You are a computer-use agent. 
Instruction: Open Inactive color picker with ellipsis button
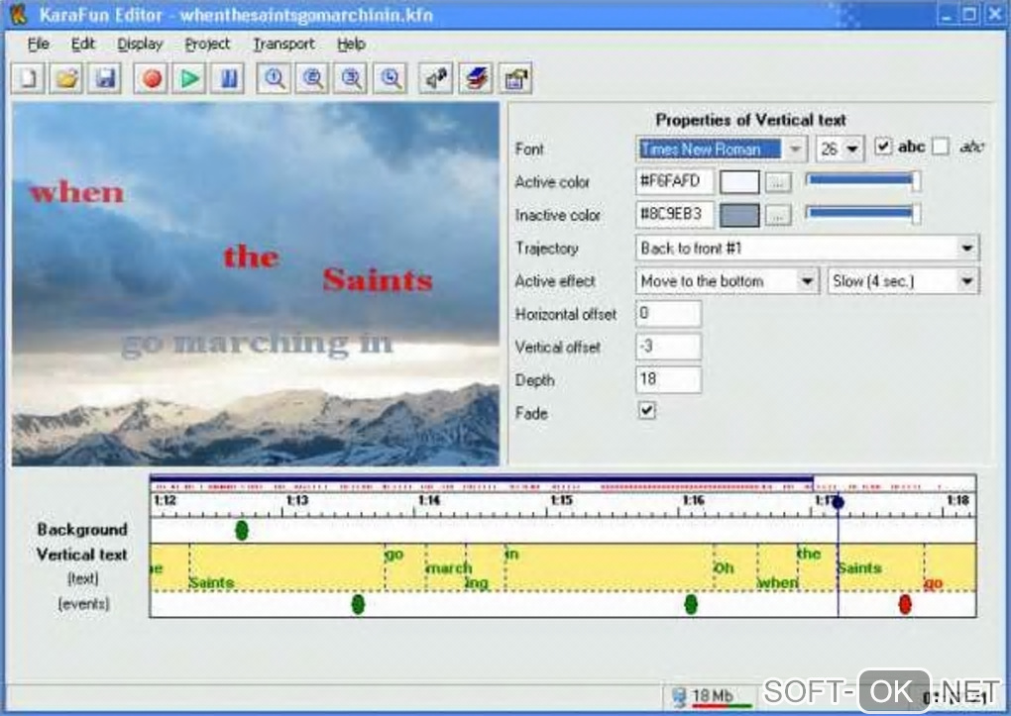pos(778,215)
